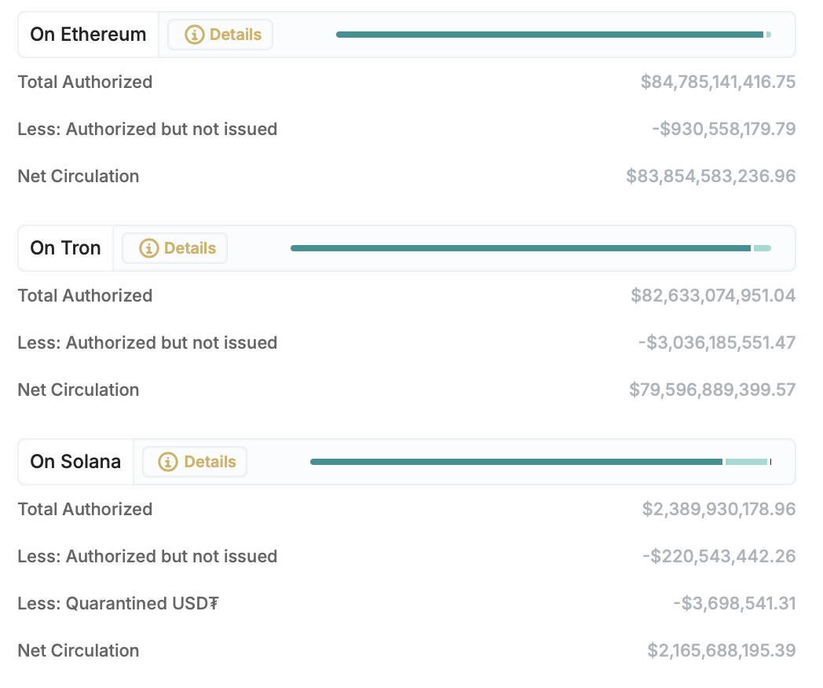This screenshot has width=823, height=688.
Task: Open Details for the Solana section
Action: (195, 462)
